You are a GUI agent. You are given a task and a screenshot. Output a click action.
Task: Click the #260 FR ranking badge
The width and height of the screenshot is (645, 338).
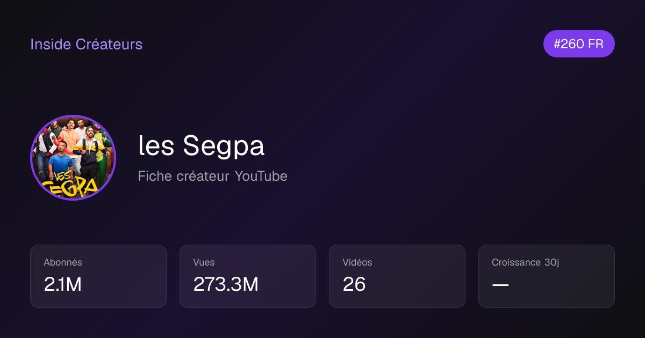click(x=579, y=44)
